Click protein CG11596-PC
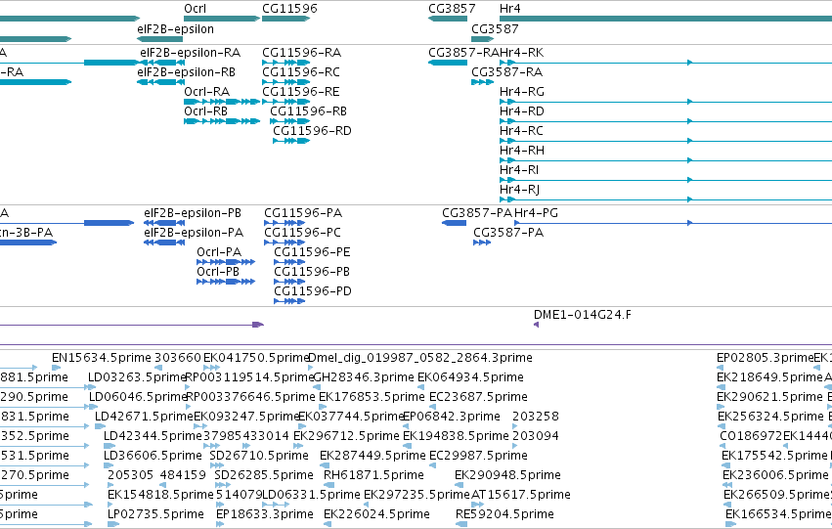Screen dimensions: 832x529 pyautogui.click(x=302, y=233)
